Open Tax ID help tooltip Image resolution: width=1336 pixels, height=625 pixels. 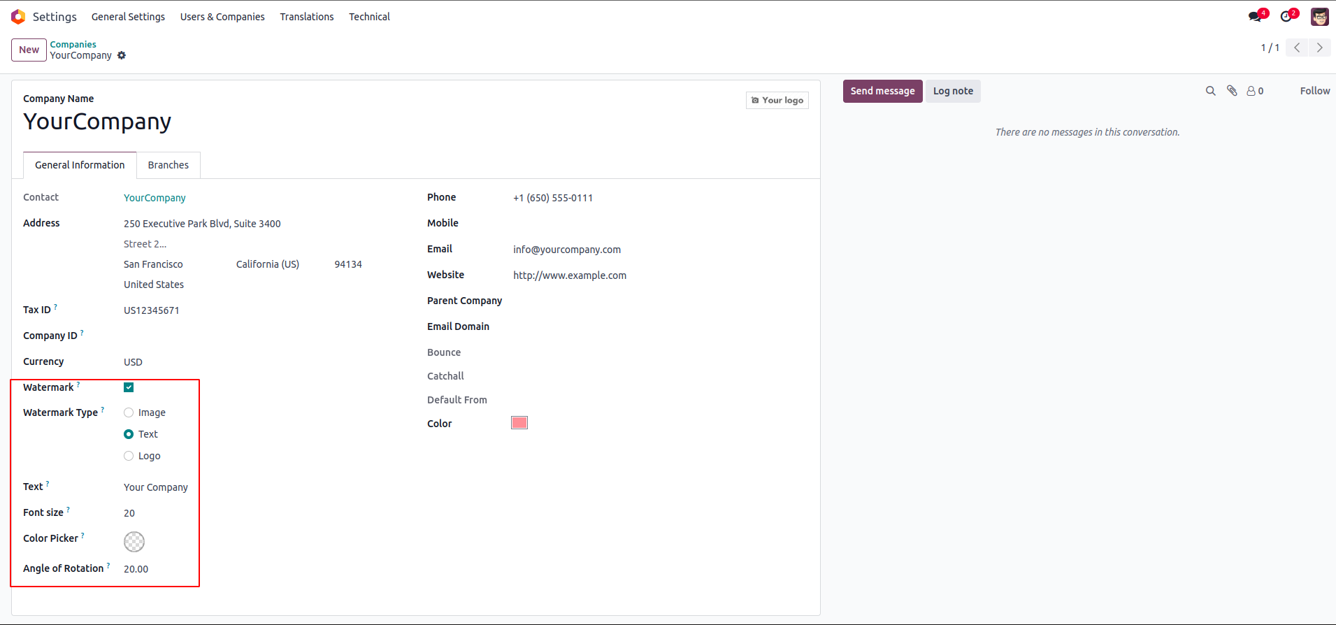[56, 306]
